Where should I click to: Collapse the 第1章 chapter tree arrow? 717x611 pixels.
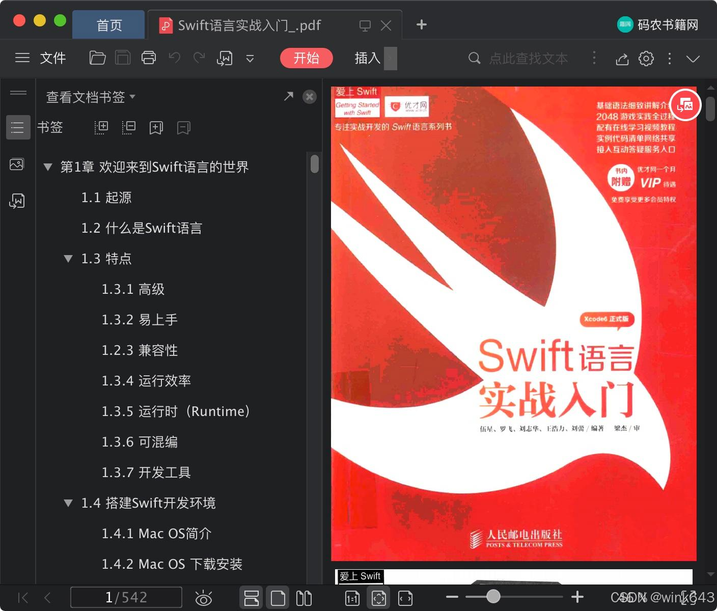pos(48,167)
